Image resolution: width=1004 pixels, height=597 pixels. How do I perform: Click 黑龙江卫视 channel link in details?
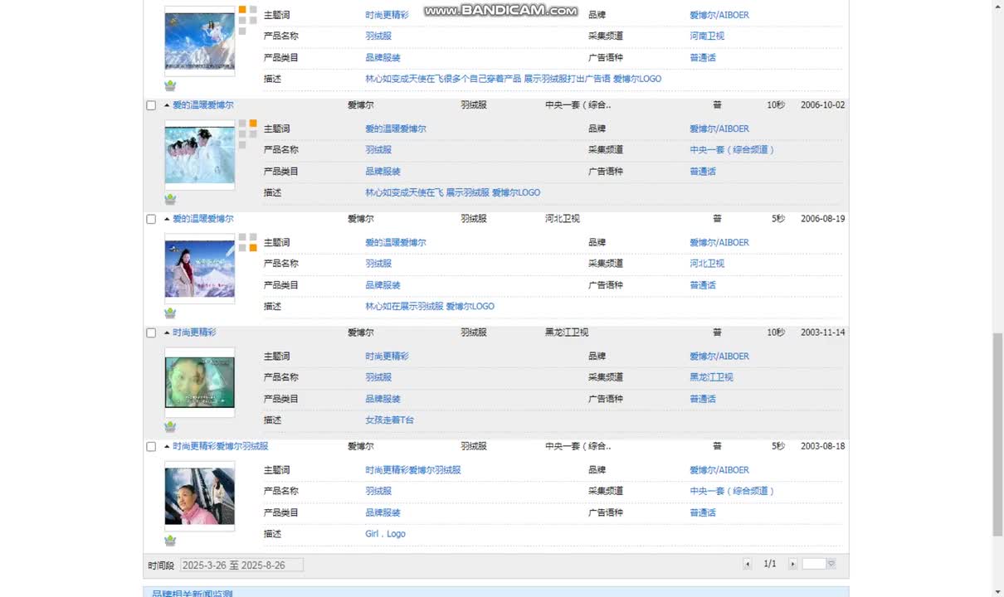(x=711, y=377)
